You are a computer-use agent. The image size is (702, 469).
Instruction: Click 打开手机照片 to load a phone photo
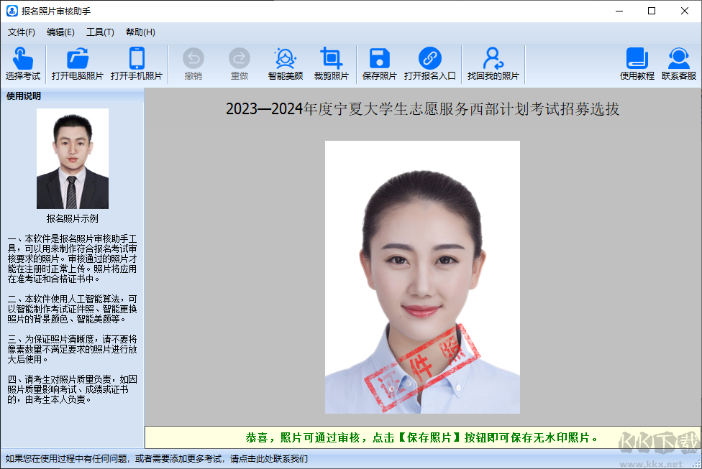click(137, 64)
